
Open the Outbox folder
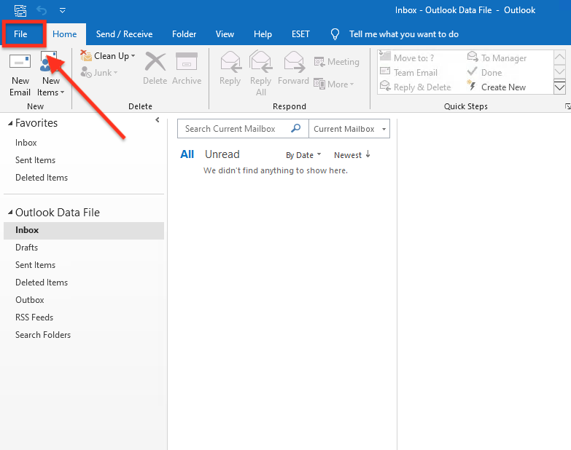point(29,300)
